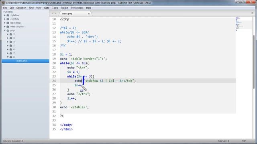Click line number 24 in gutter
This screenshot has width=257, height=144.
[54, 81]
